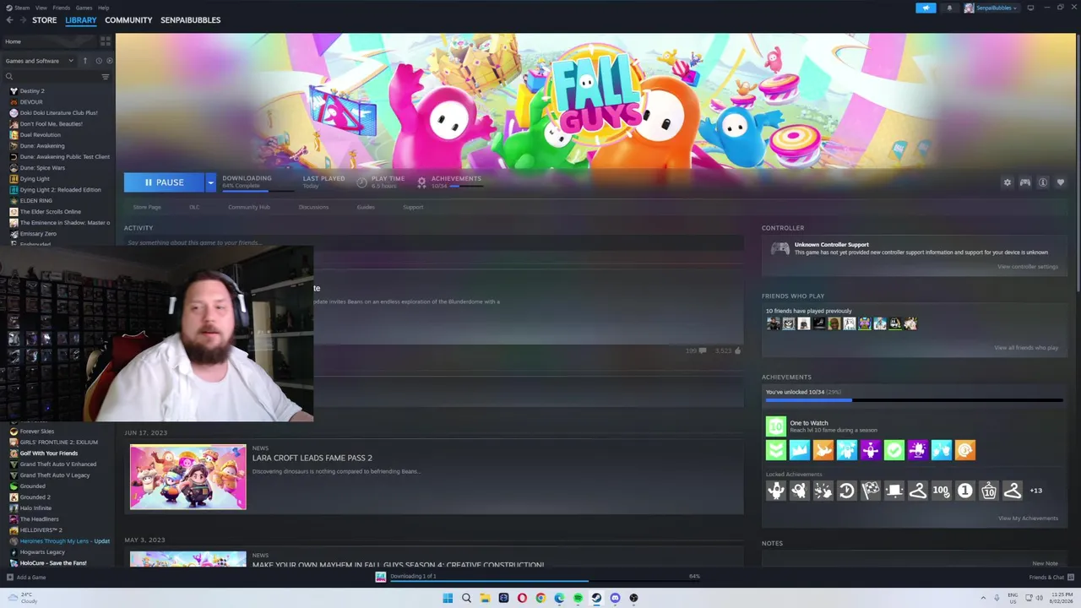Select HELLDIVERS 2 in the library list
The height and width of the screenshot is (608, 1081).
41,530
